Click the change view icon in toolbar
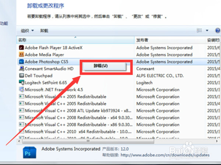Screen dimensions: 221x165 coord(199,30)
